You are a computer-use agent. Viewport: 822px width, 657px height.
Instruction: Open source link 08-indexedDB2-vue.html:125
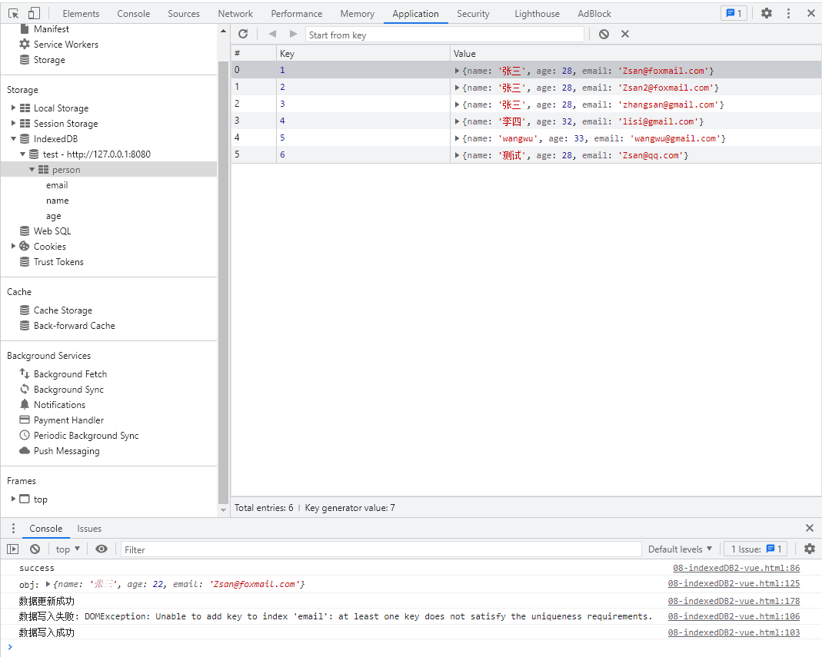[x=734, y=584]
